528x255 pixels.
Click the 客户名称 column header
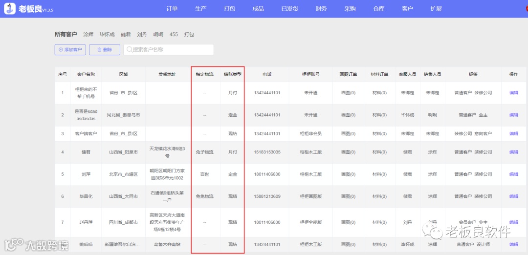point(86,75)
